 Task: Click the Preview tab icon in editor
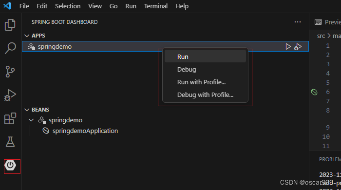(318, 22)
